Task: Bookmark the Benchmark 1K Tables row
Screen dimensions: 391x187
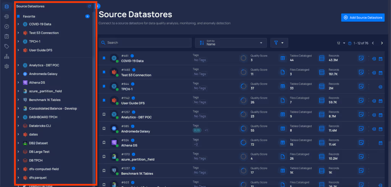Action: point(104,171)
